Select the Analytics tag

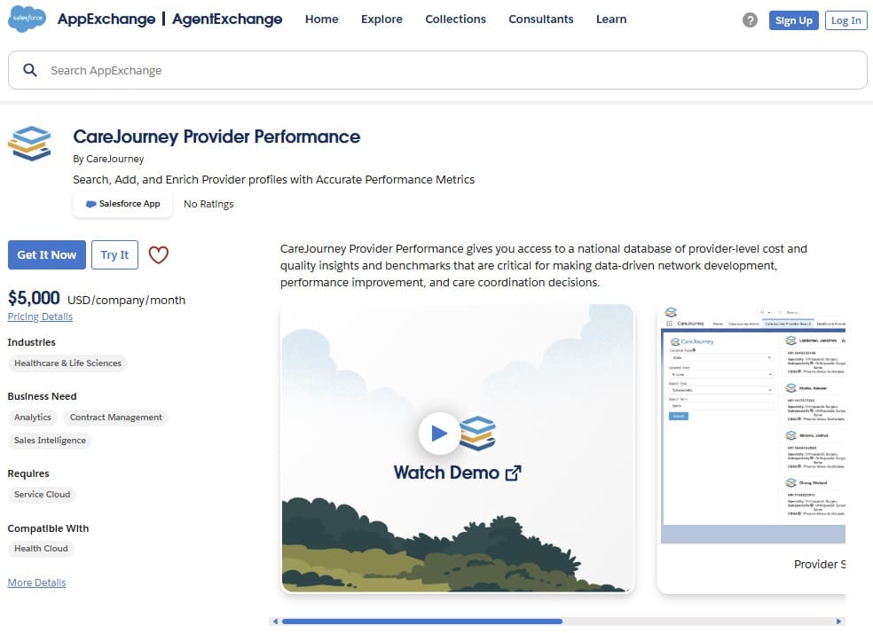point(32,418)
